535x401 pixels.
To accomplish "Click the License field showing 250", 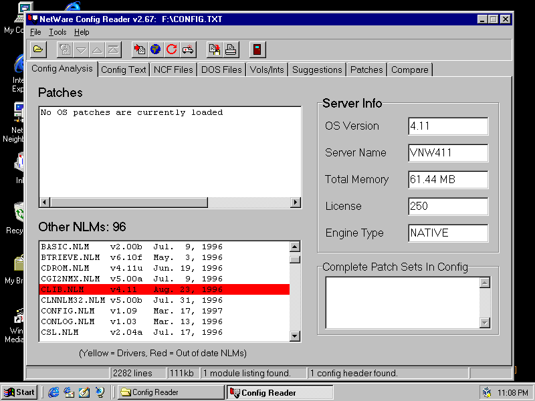I will tap(448, 207).
